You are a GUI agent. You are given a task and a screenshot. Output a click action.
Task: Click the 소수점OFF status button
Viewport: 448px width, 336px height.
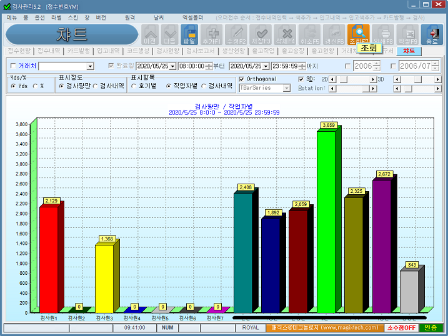pyautogui.click(x=401, y=327)
